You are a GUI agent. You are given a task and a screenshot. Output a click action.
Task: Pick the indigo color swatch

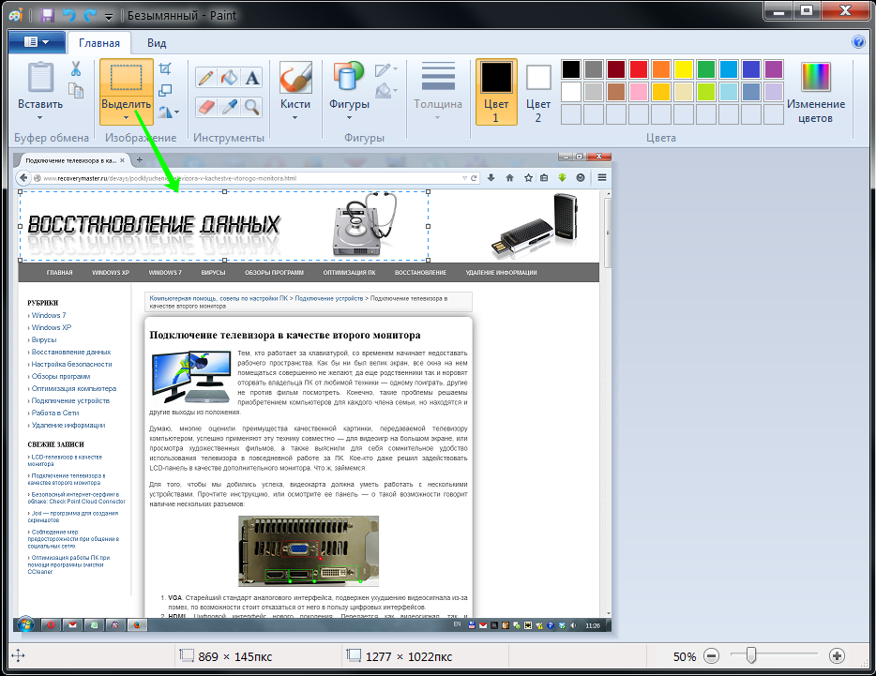tap(751, 69)
